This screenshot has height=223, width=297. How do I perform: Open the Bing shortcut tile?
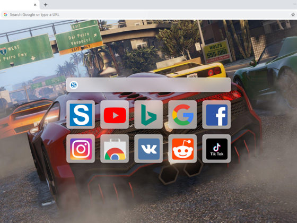click(x=148, y=115)
